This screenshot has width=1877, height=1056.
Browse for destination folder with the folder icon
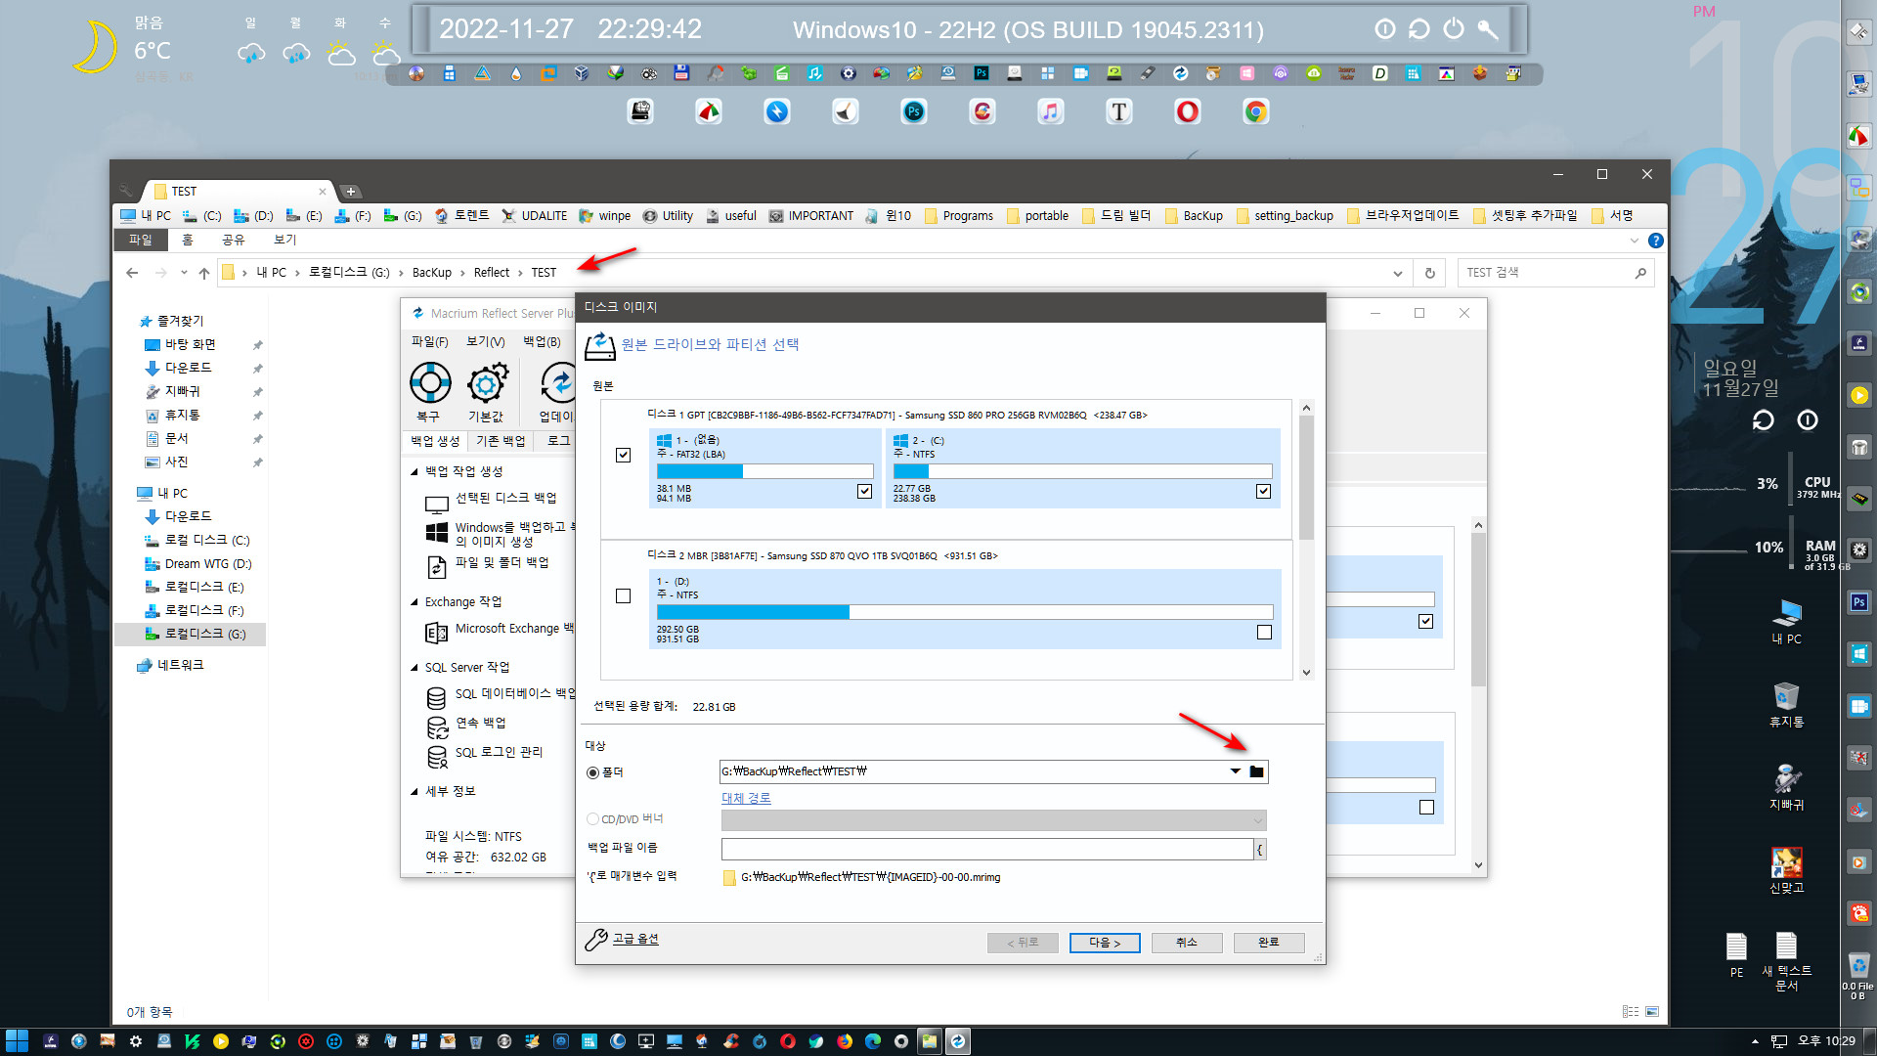[1257, 771]
